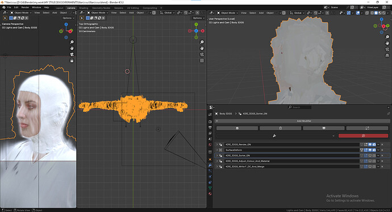
Task: Click the properties search field
Action: coord(299,107)
